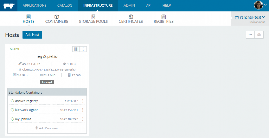Click the IP address 172.17.0.7
This screenshot has width=269, height=138.
coord(71,101)
